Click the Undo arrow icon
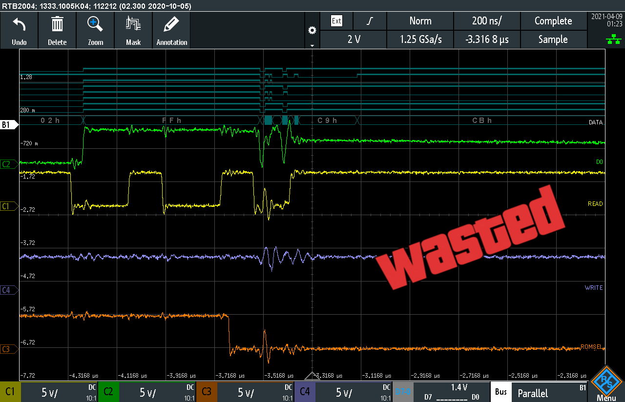This screenshot has width=625, height=402. 19,25
